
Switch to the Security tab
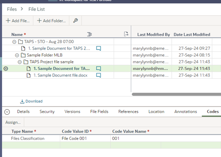[x=47, y=112]
